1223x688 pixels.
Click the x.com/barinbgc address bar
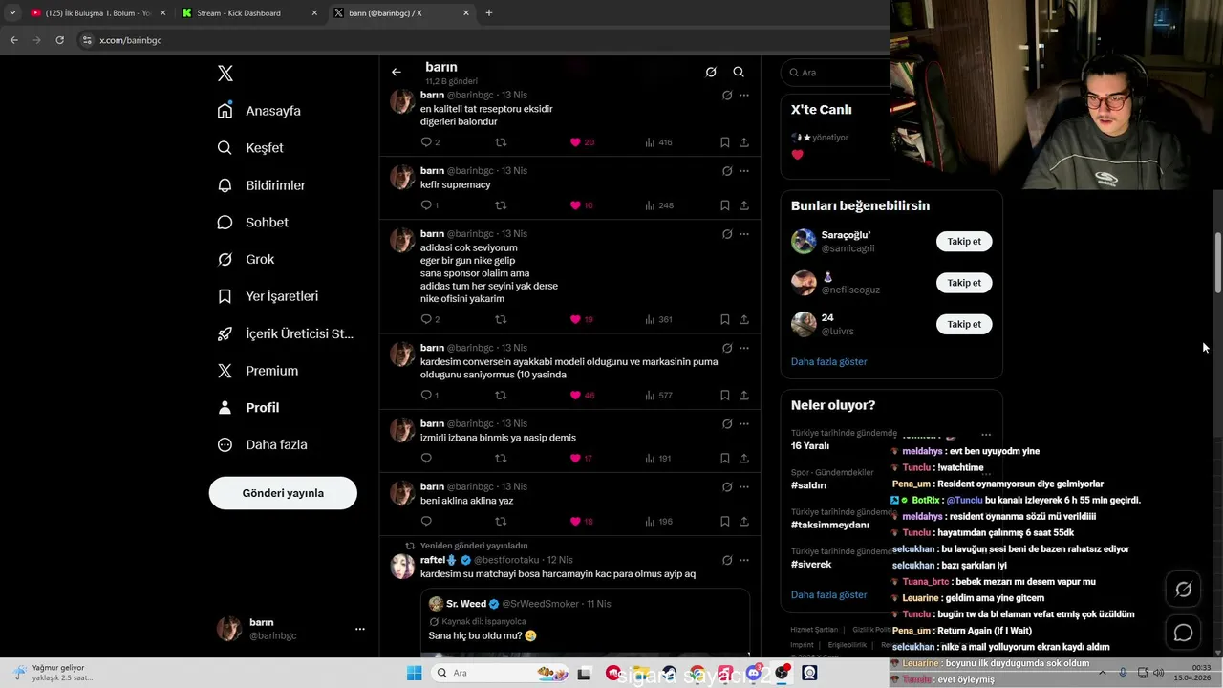(130, 40)
